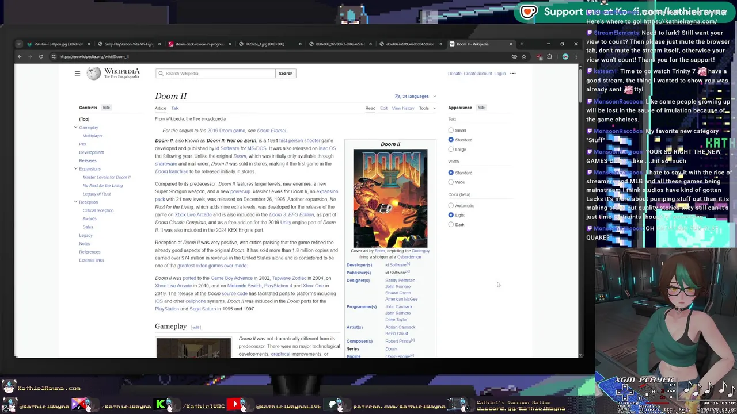
Task: Open a new browser tab with plus
Action: 522,44
